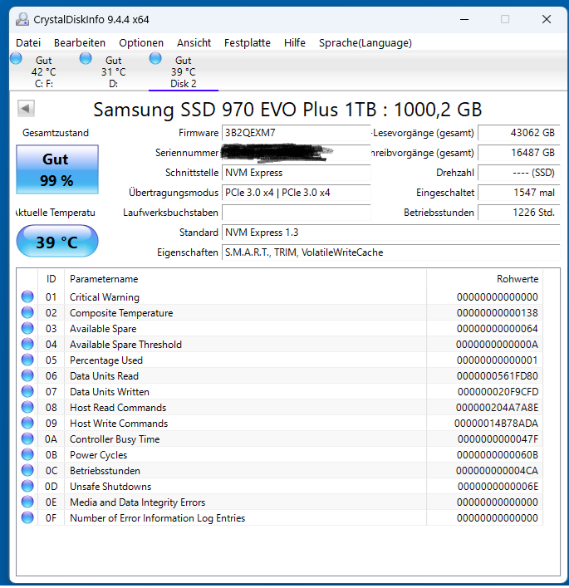Screen dimensions: 569x588
Task: Click Media and Data Integrity Errors orb
Action: point(27,502)
